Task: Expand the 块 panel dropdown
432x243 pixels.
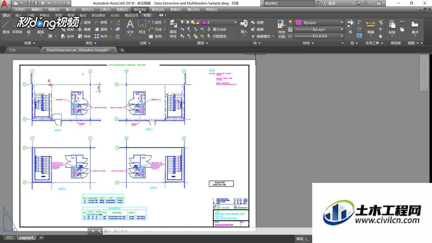Action: click(257, 43)
